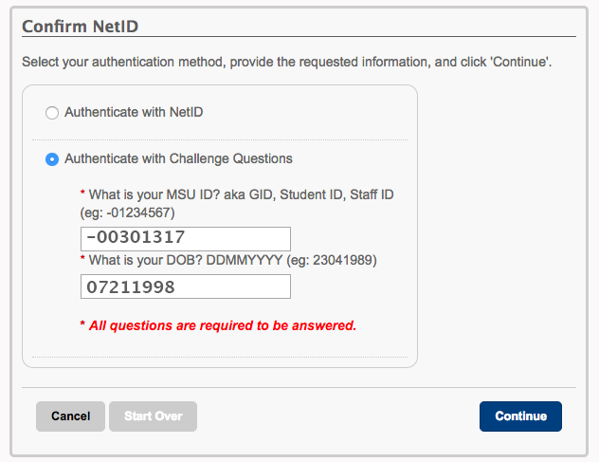The height and width of the screenshot is (462, 599).
Task: Click the 'Authenticate with Challenge Questions' label text
Action: coord(178,158)
